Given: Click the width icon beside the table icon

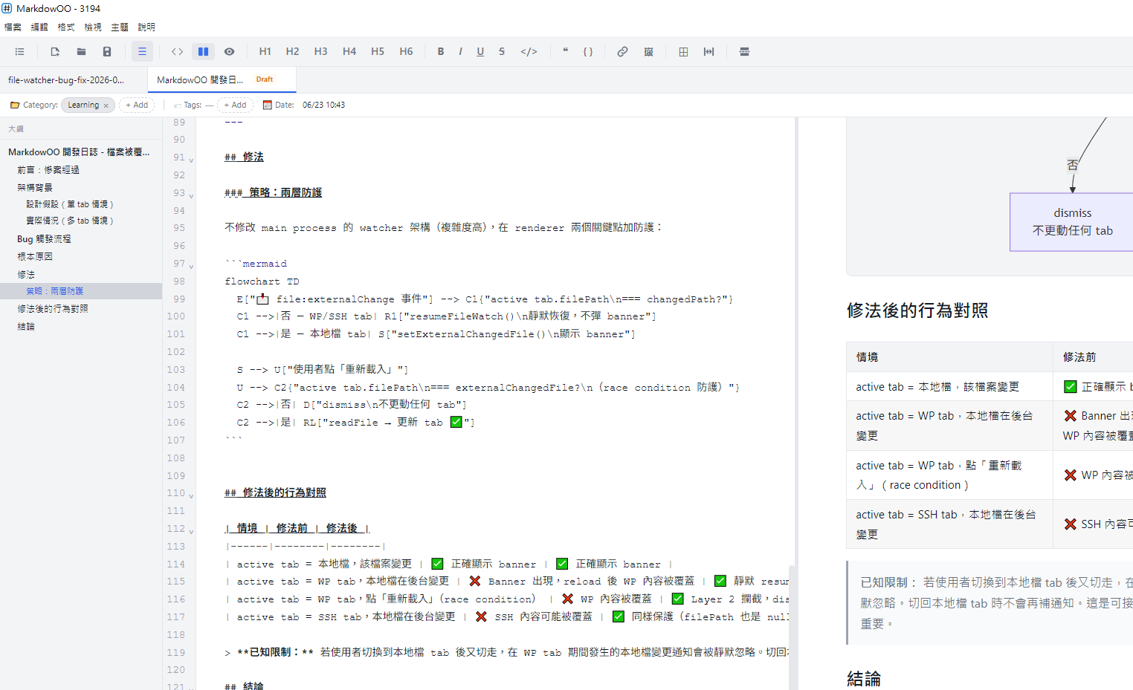Looking at the screenshot, I should [x=708, y=52].
